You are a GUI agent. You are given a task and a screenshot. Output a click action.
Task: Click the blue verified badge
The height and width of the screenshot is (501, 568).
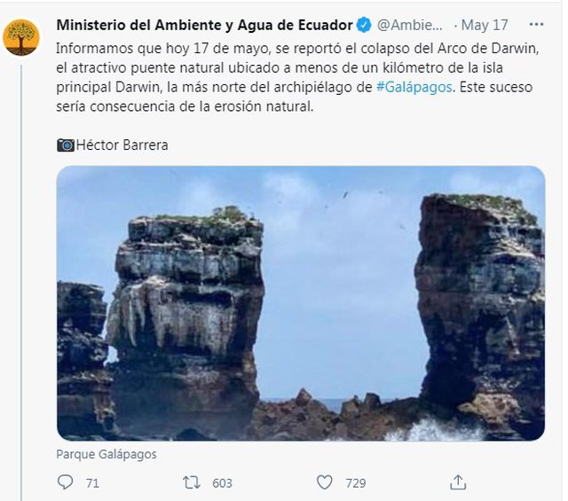pos(364,24)
